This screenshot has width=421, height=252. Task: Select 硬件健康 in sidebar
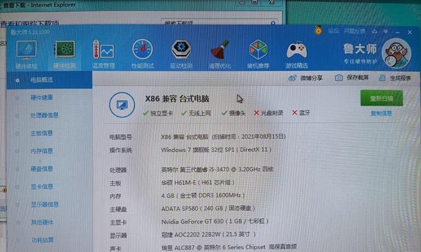click(42, 98)
